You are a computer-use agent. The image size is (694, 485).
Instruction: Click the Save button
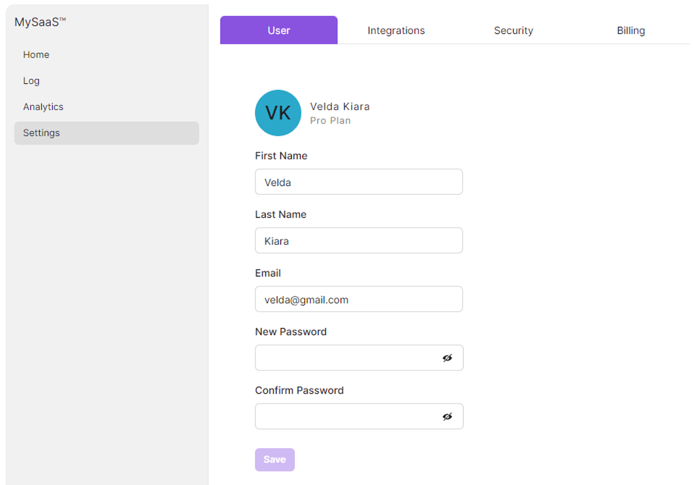click(274, 459)
